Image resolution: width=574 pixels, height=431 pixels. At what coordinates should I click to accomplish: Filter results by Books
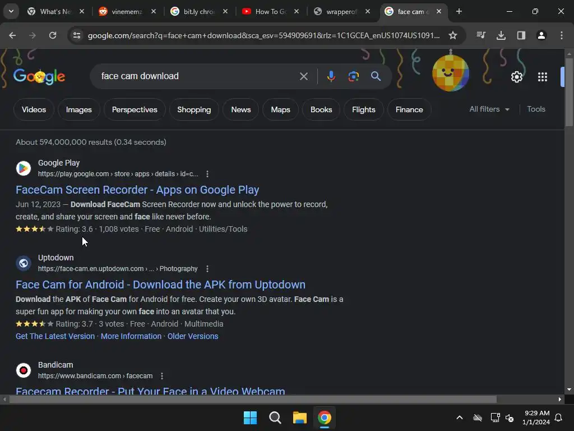pyautogui.click(x=321, y=109)
